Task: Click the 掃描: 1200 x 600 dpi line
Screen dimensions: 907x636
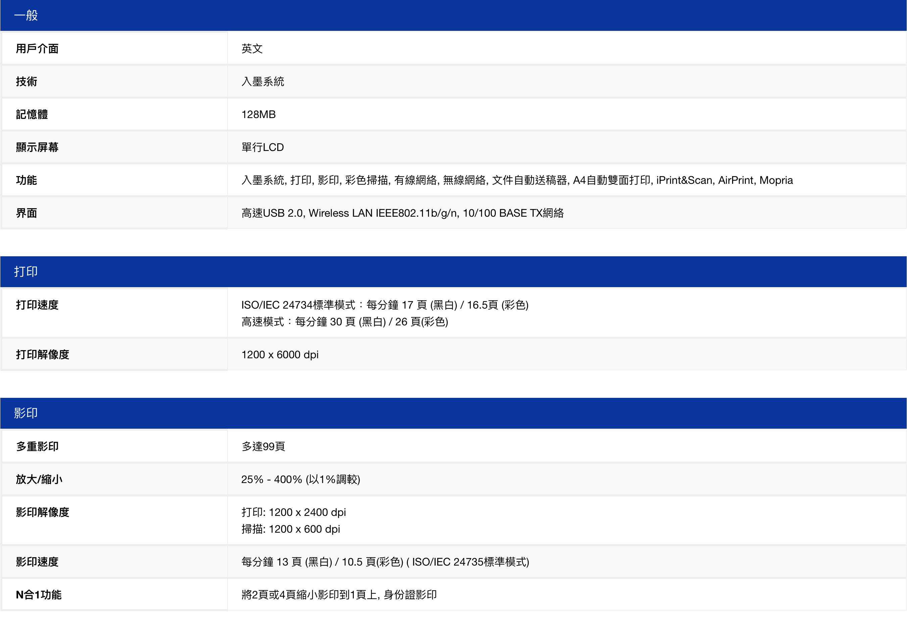Action: [290, 529]
